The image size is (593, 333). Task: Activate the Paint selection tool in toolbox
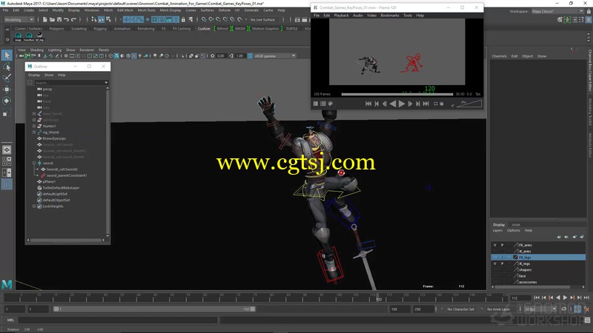pyautogui.click(x=7, y=78)
